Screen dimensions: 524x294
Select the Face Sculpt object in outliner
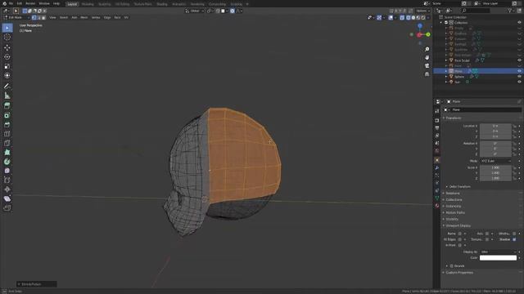pyautogui.click(x=462, y=60)
